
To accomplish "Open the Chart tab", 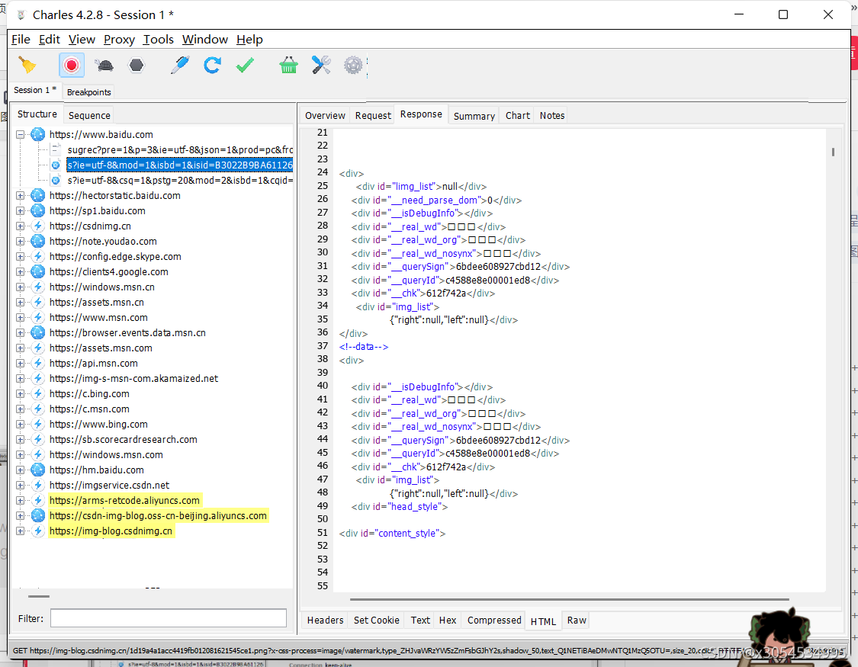I will pos(518,115).
